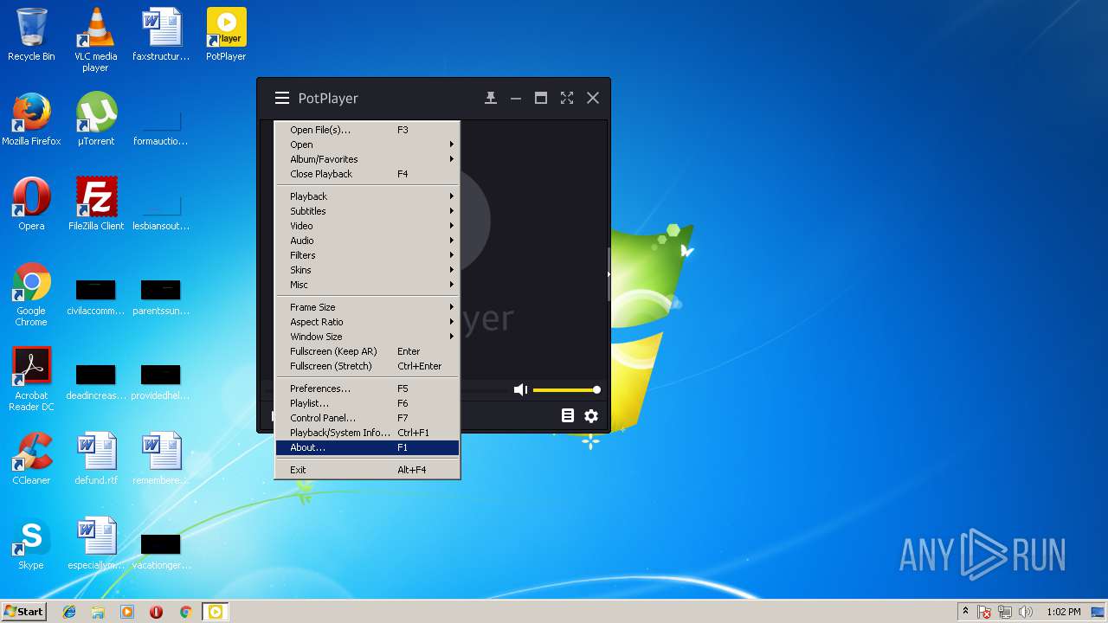Mute audio with the speaker icon
The width and height of the screenshot is (1108, 623).
coord(520,390)
